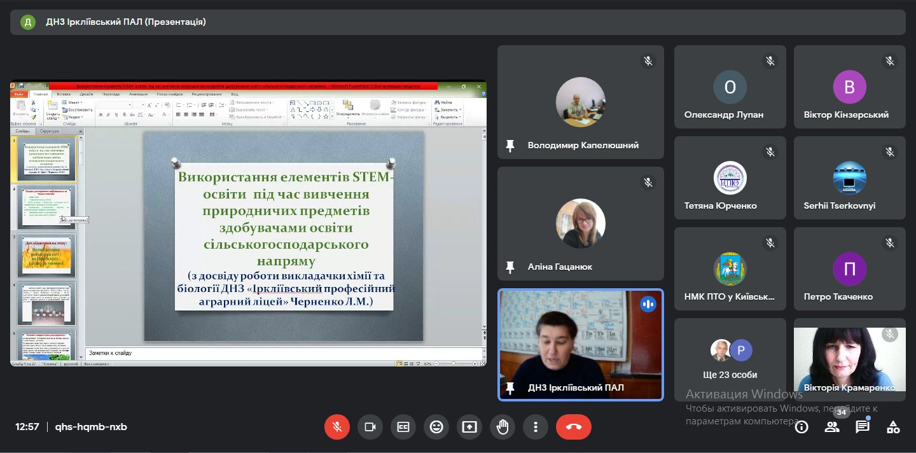The width and height of the screenshot is (916, 453).
Task: Leave the call with the red button
Action: click(x=573, y=427)
